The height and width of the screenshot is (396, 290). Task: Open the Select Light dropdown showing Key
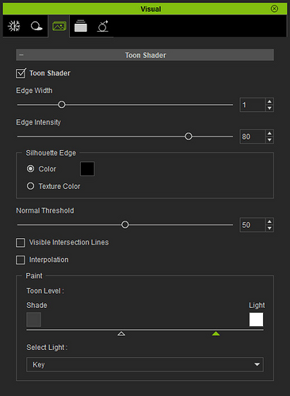click(145, 364)
